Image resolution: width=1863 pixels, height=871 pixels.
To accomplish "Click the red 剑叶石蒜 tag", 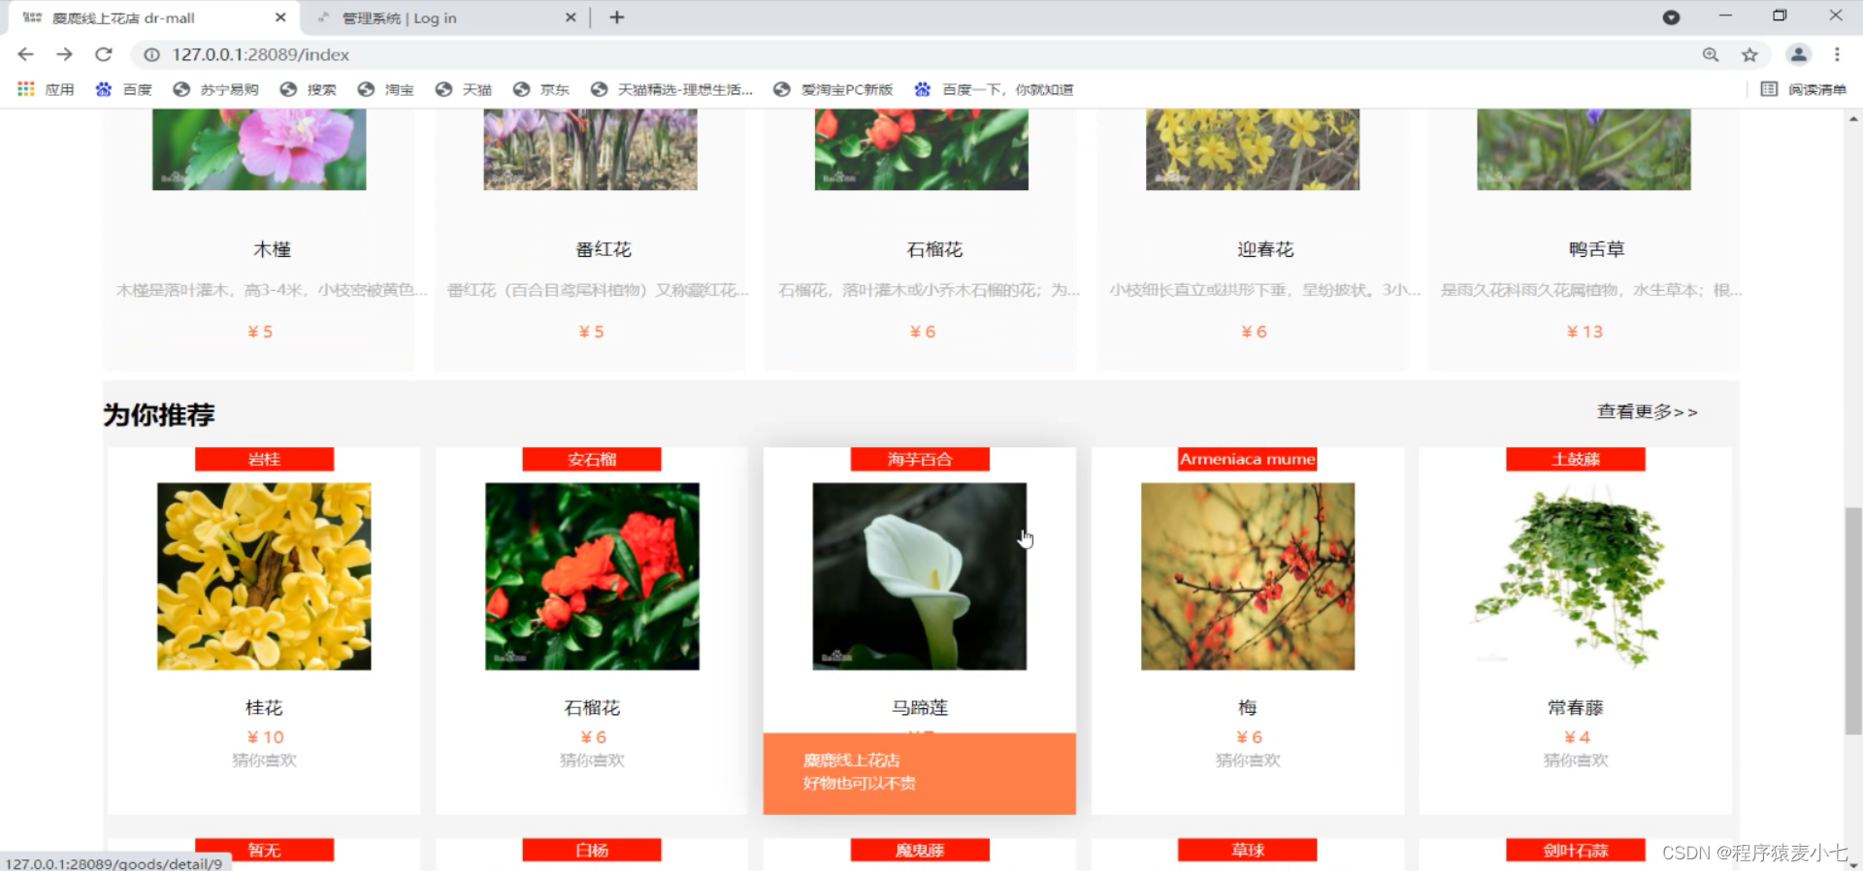I will tap(1576, 850).
